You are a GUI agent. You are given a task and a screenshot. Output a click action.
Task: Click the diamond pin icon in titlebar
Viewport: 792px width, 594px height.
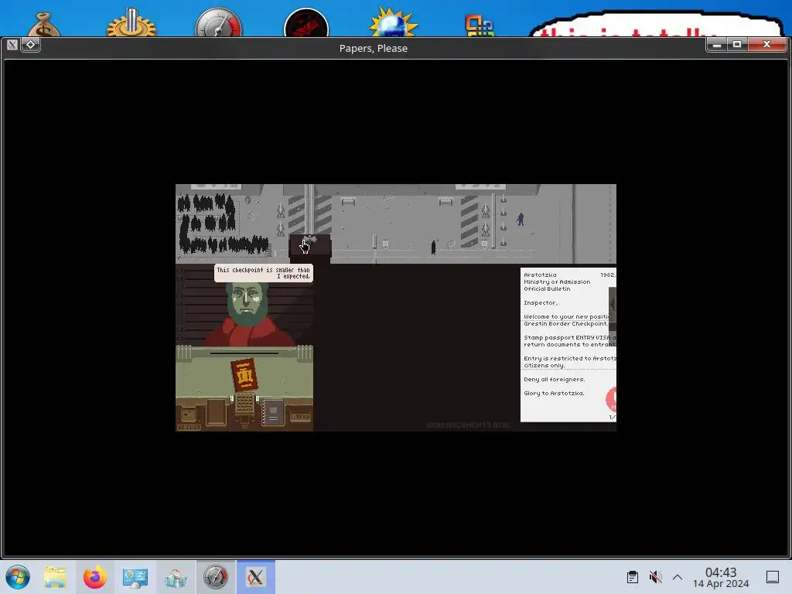[30, 44]
